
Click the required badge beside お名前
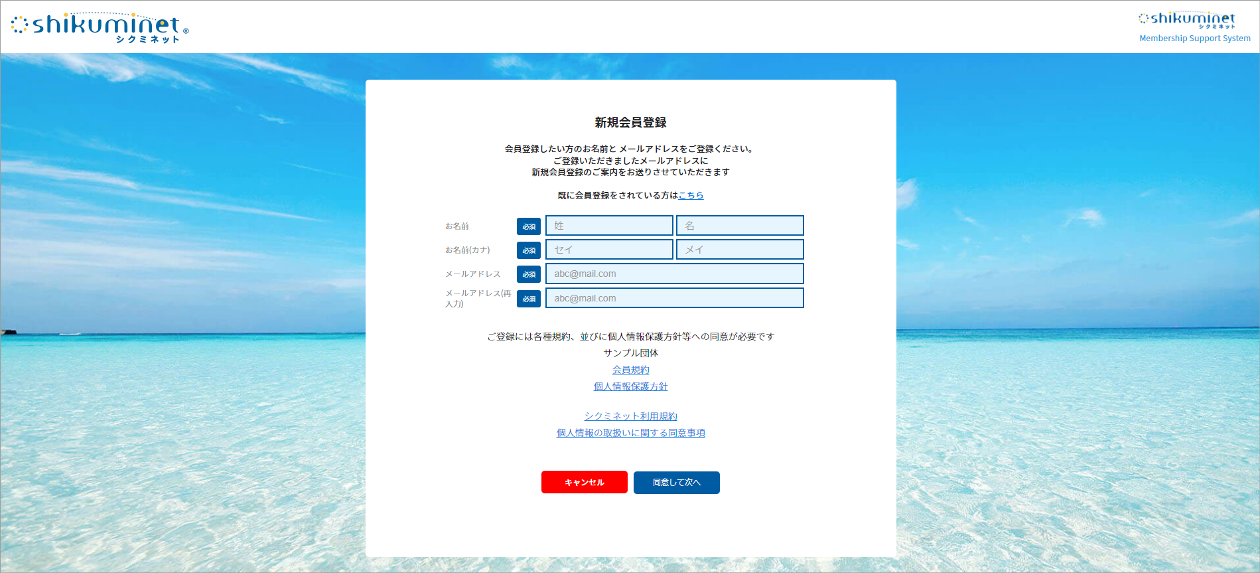pyautogui.click(x=529, y=226)
